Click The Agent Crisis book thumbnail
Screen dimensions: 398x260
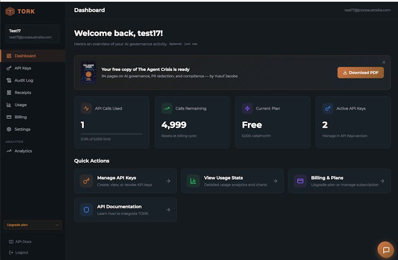(88, 73)
